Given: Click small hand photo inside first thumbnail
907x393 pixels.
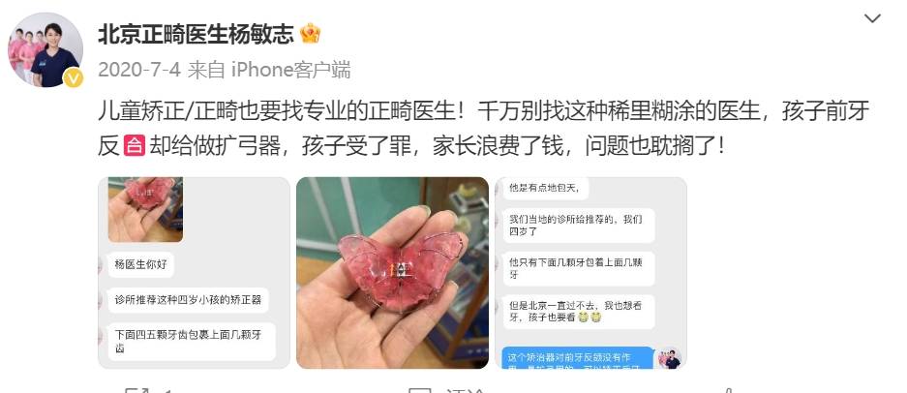Looking at the screenshot, I should point(145,209).
